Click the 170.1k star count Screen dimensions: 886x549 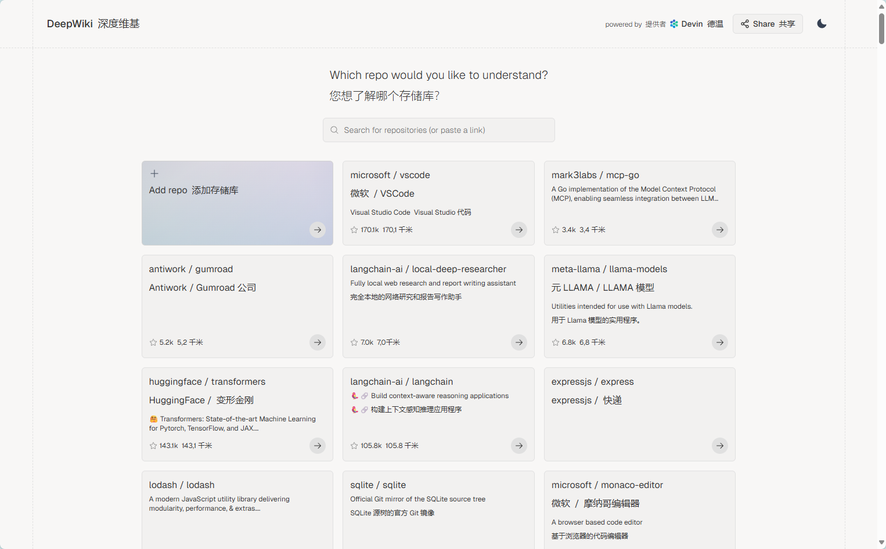[369, 230]
